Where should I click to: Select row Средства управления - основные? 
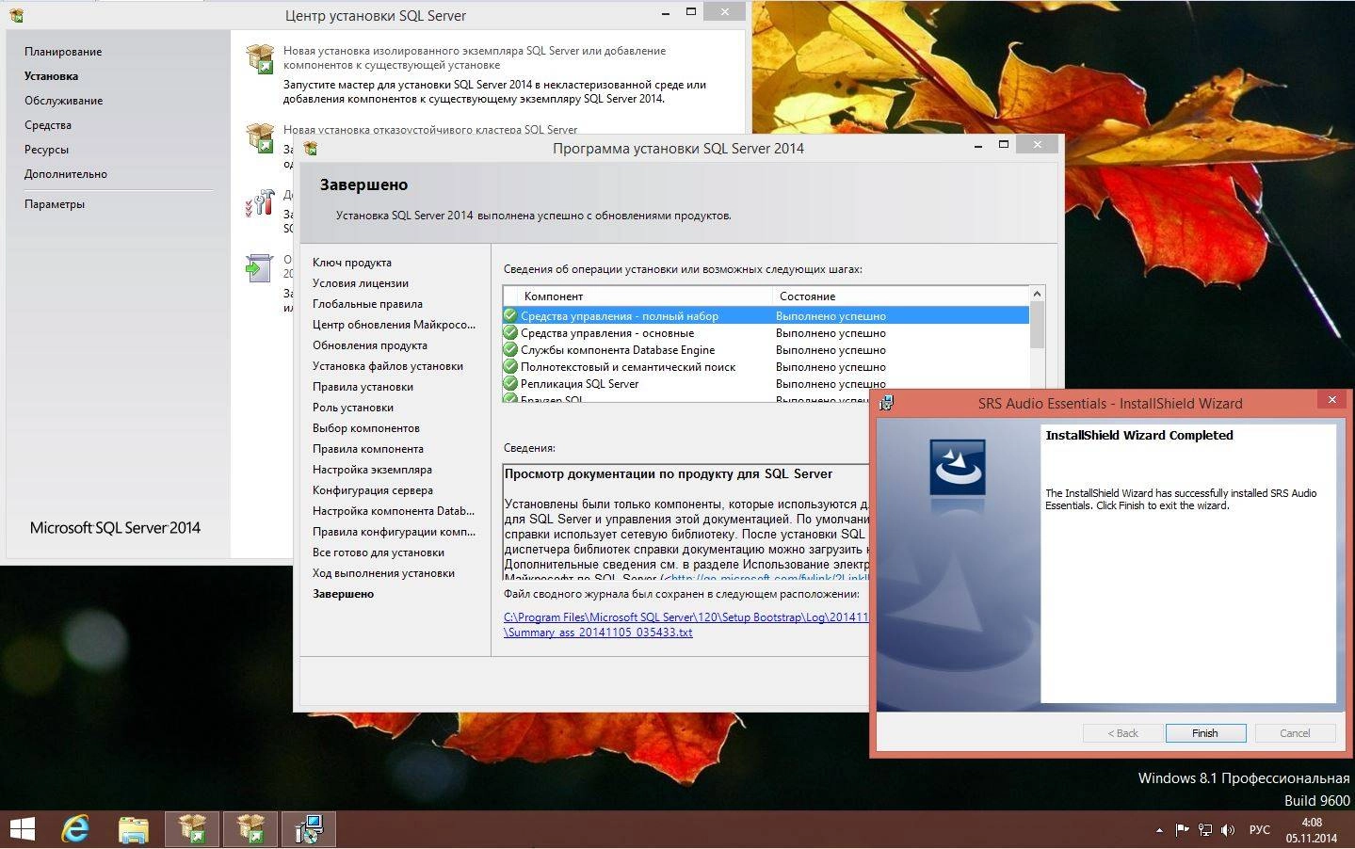766,333
